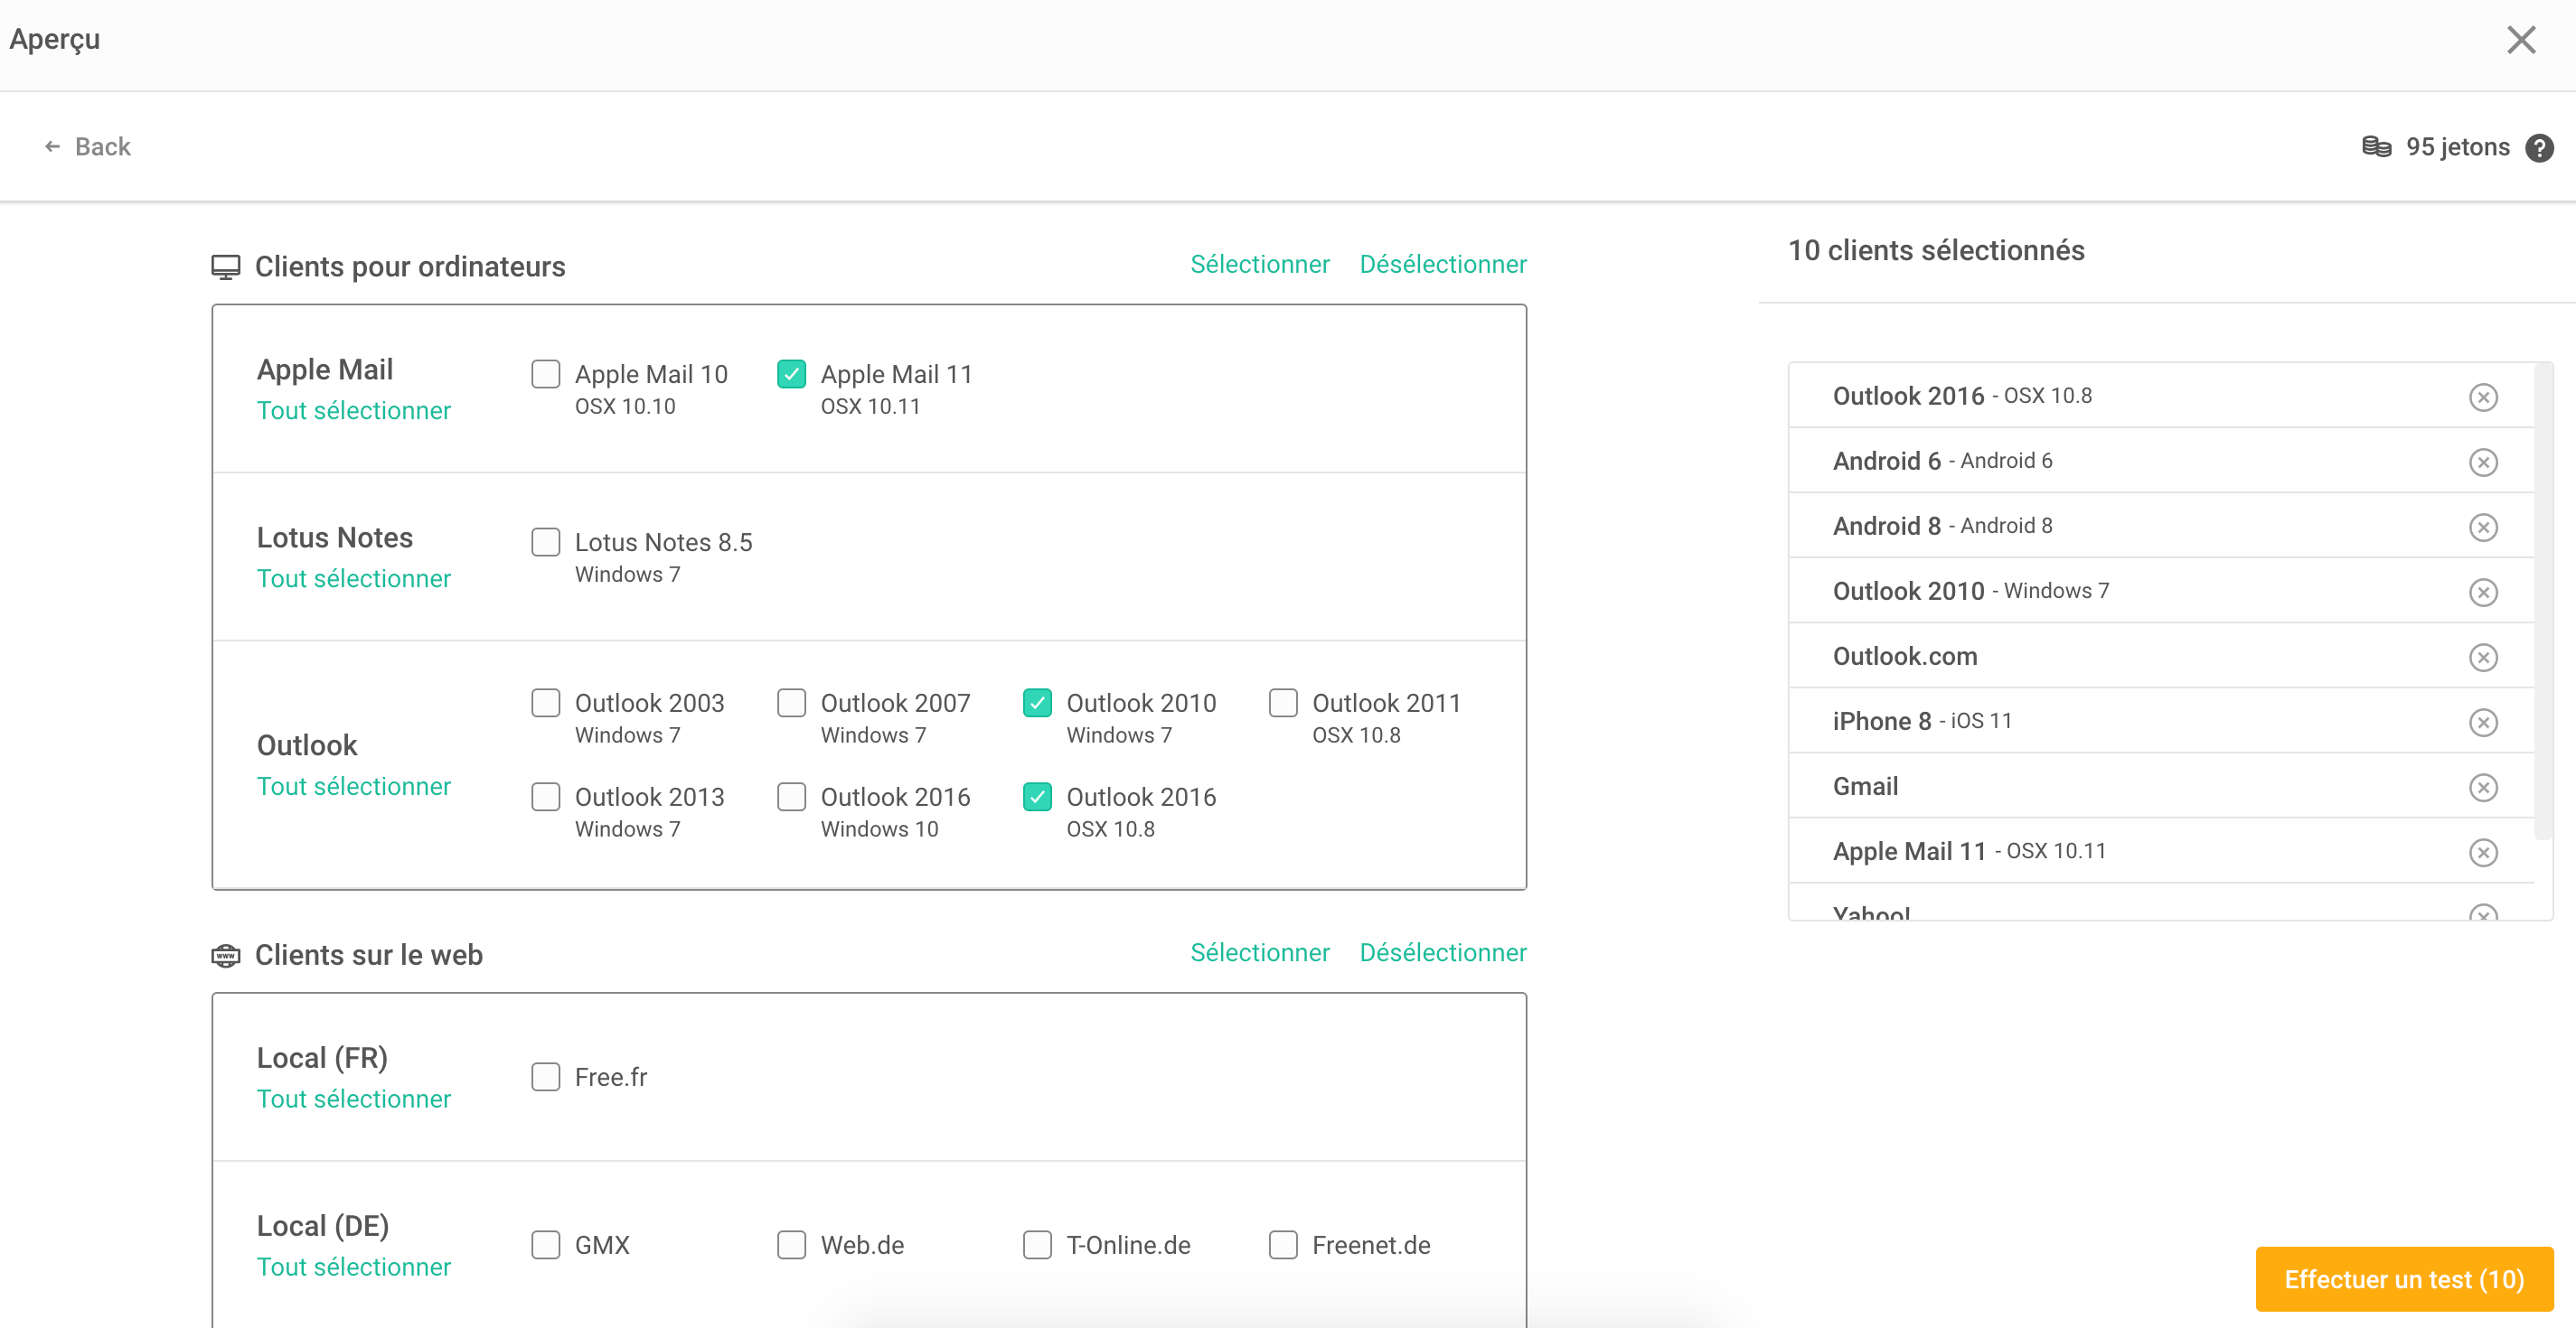The width and height of the screenshot is (2576, 1328).
Task: Click the web icon by Clients sur le web
Action: tap(226, 955)
